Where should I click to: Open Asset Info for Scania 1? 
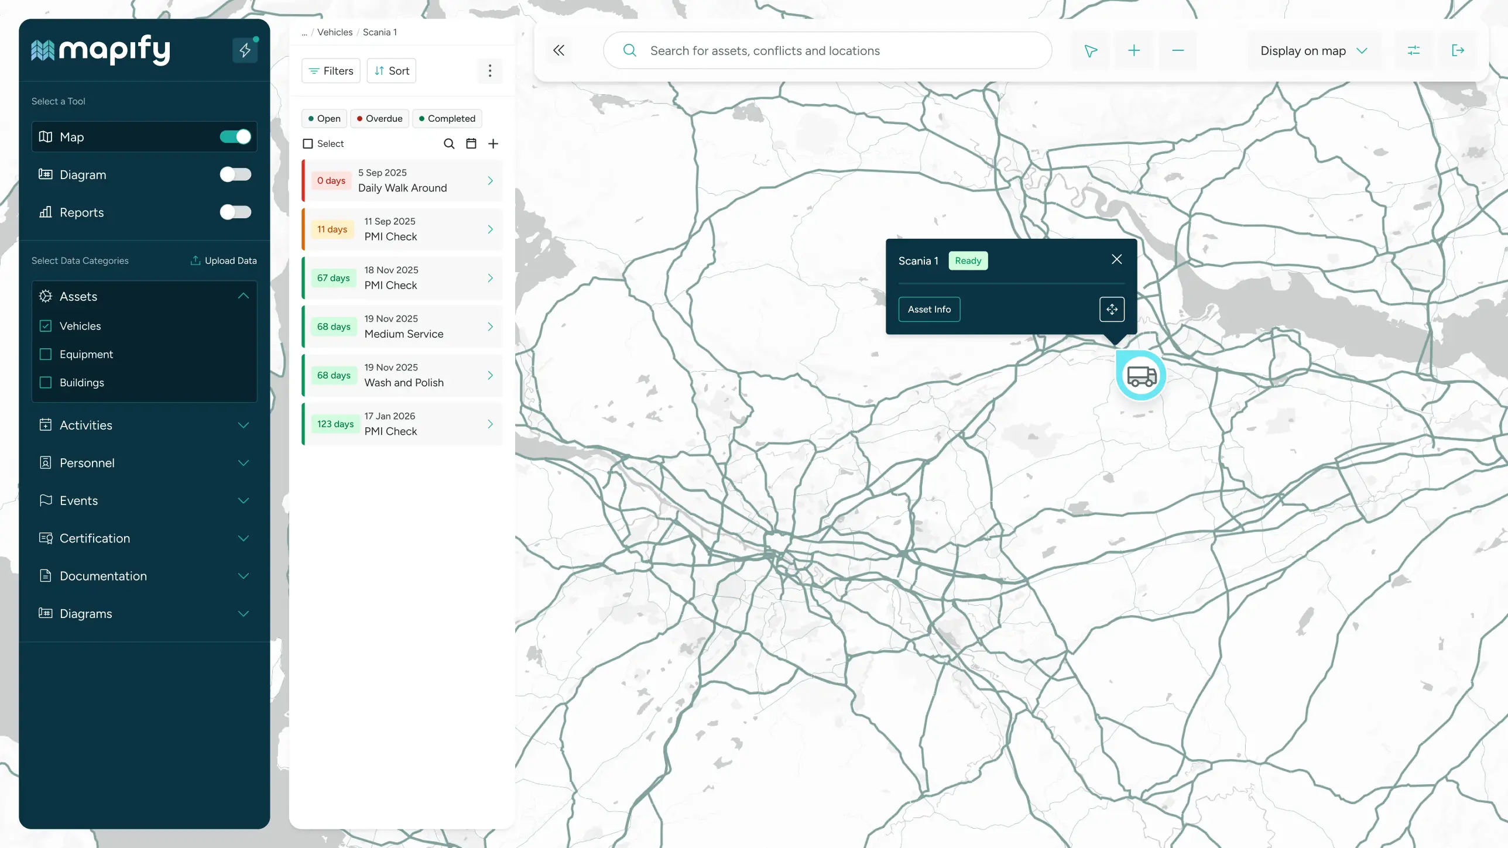[929, 309]
